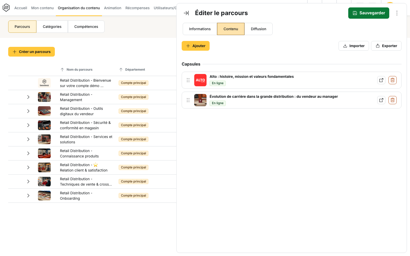The height and width of the screenshot is (256, 410).
Task: Collapse the edit panel with the arrow icon
Action: (186, 13)
